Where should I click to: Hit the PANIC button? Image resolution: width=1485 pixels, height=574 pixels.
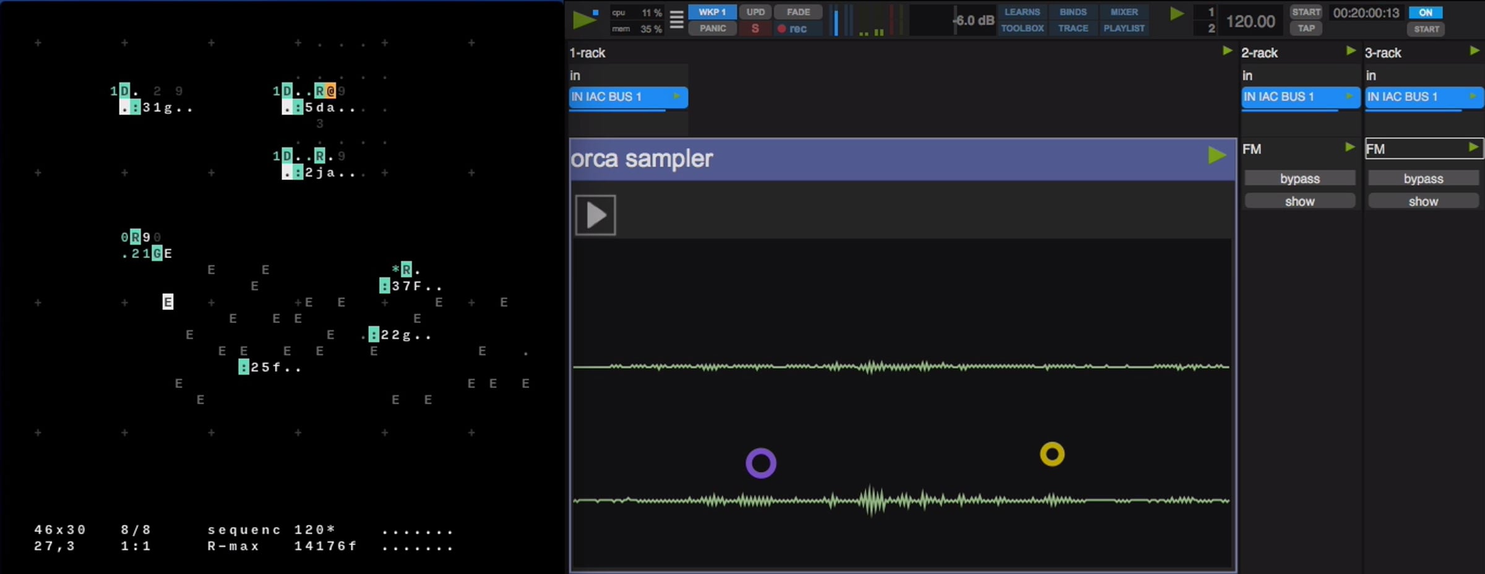tap(712, 28)
